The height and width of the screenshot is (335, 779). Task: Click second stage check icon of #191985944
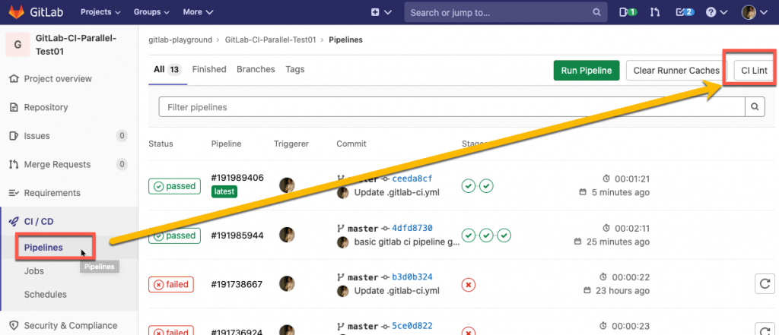coord(486,235)
